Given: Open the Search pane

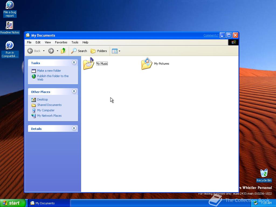Looking at the screenshot, I should [x=79, y=51].
